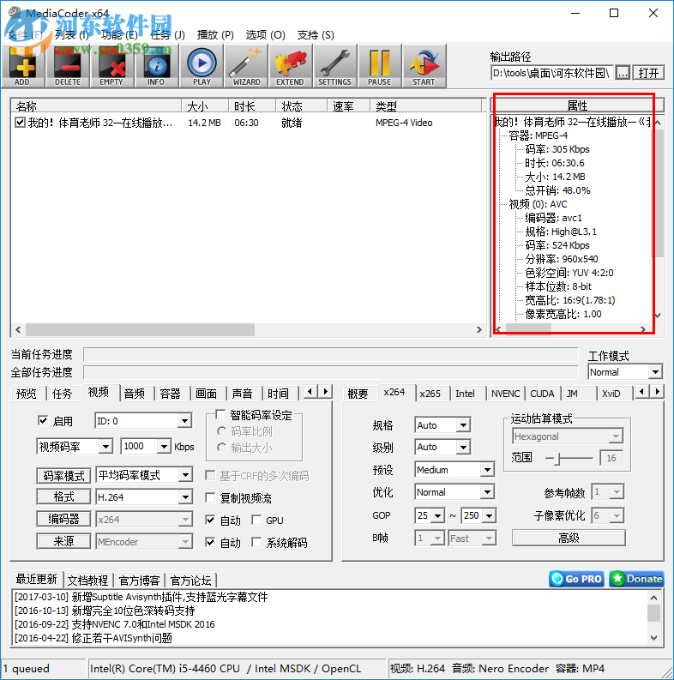Switch to the 音频 tab
The height and width of the screenshot is (680, 674).
[135, 394]
